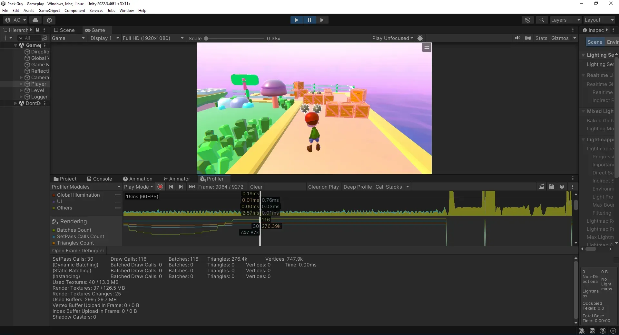Save profiler data with the save icon
This screenshot has height=335, width=619.
tap(552, 187)
